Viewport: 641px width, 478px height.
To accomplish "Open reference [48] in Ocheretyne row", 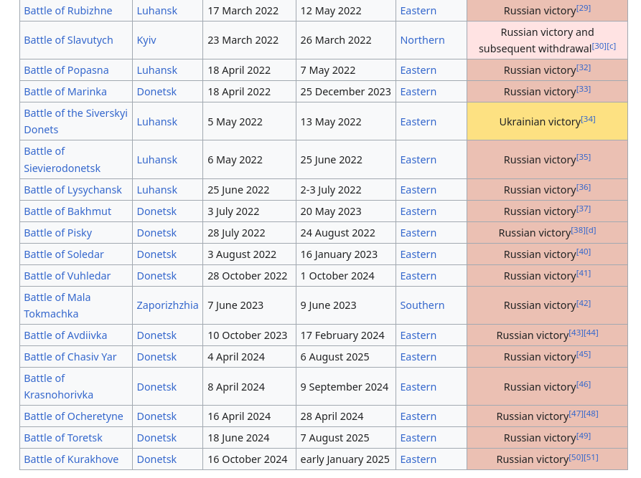I will 591,414.
